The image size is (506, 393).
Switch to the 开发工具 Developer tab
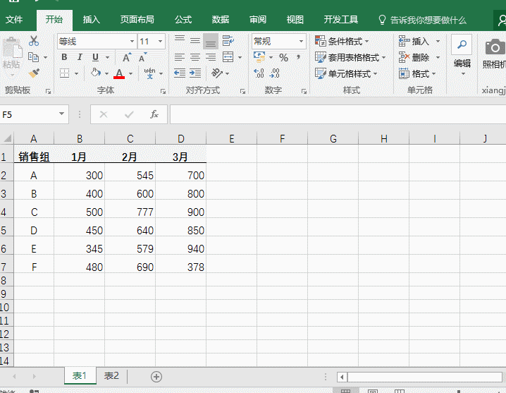click(x=341, y=20)
